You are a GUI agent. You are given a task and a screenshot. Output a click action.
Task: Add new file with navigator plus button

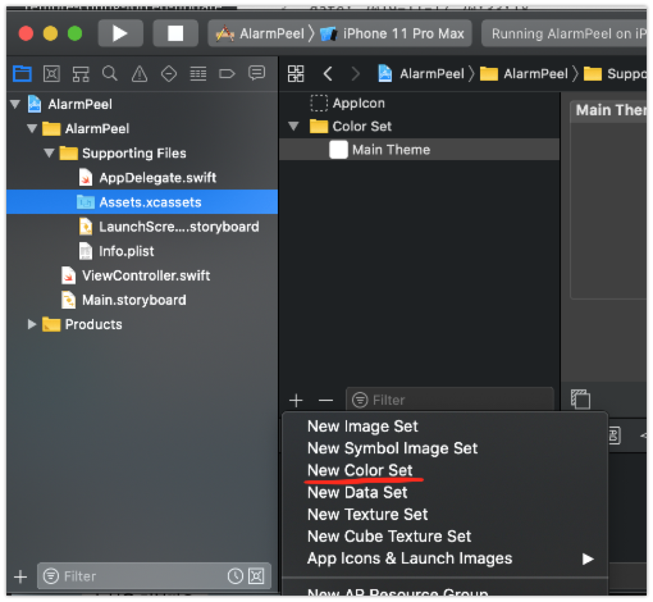[20, 576]
